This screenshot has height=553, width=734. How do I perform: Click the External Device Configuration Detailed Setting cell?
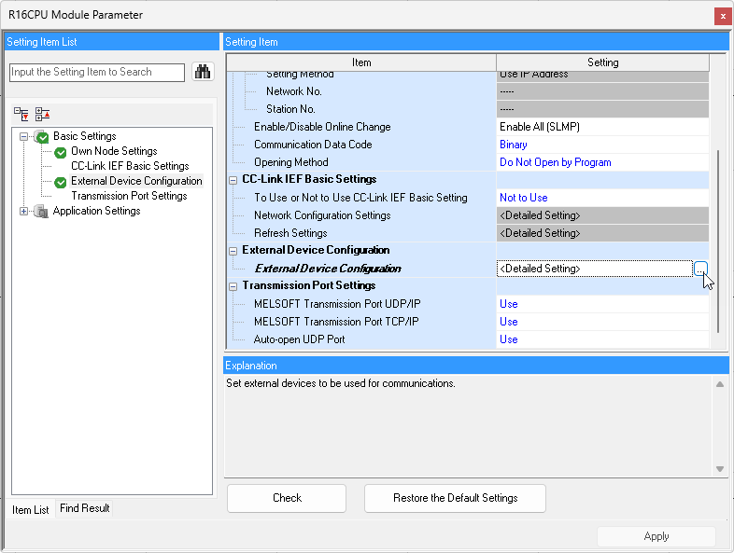click(595, 269)
